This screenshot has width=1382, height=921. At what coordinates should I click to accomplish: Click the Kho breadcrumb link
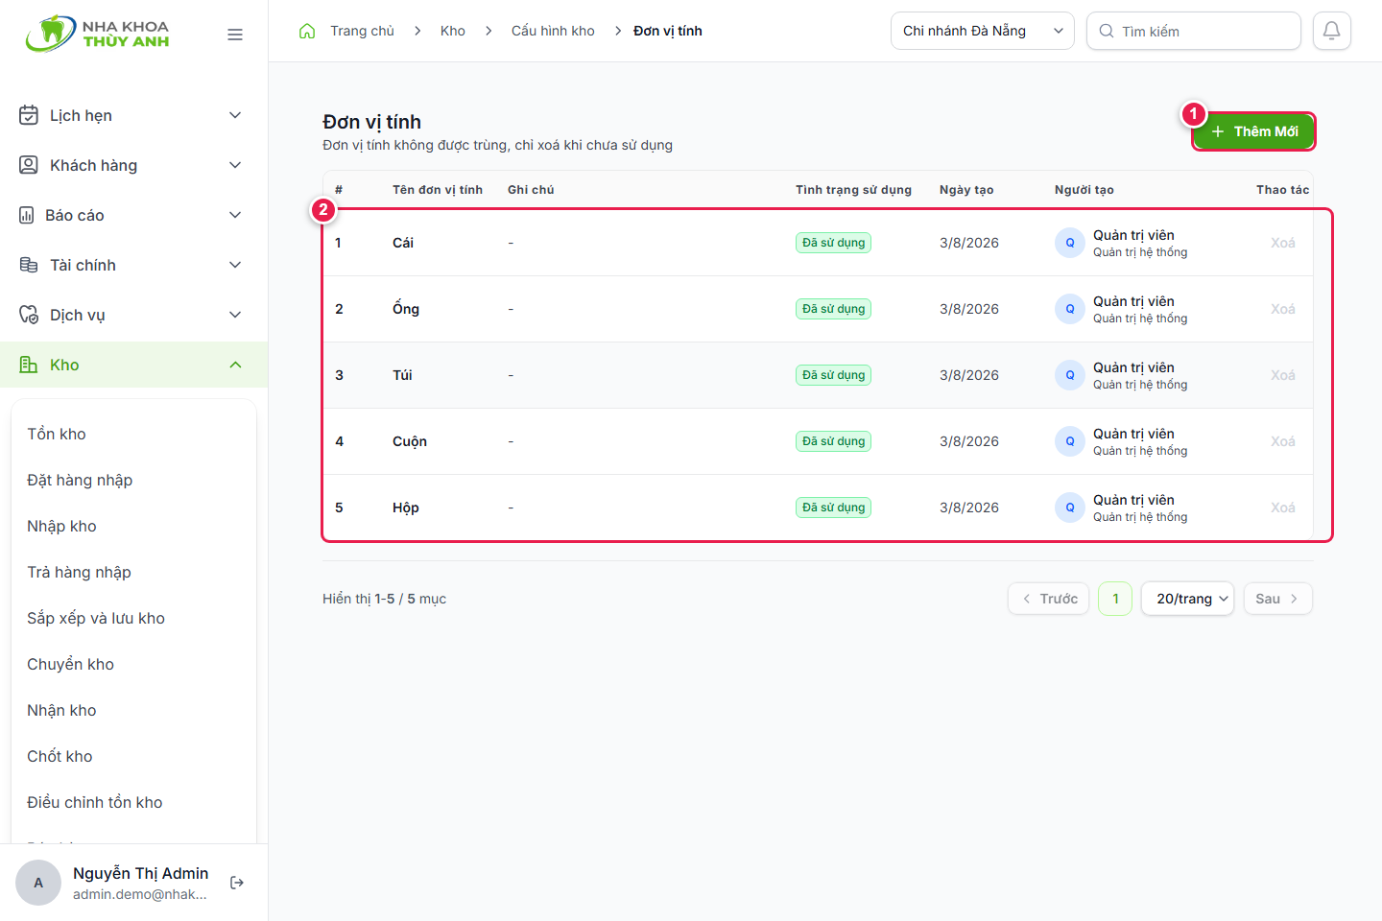coord(453,31)
